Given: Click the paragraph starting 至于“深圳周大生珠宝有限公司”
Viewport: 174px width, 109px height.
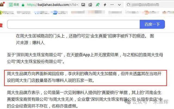Looking at the screenshot, I should click(x=85, y=58).
